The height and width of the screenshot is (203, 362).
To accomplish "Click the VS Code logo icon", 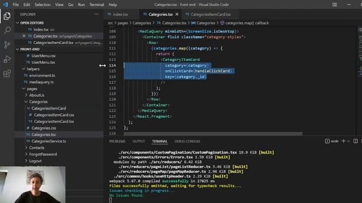I will pos(6,5).
